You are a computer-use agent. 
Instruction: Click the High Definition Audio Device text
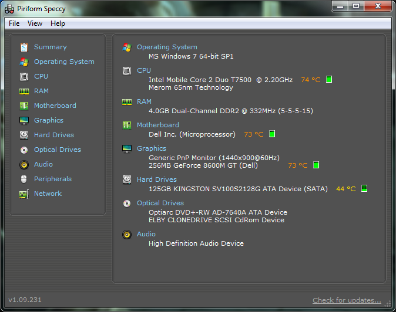[196, 243]
